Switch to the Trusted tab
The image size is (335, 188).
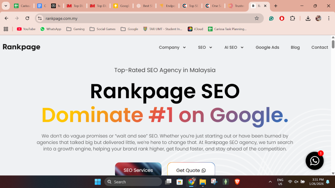236,6
